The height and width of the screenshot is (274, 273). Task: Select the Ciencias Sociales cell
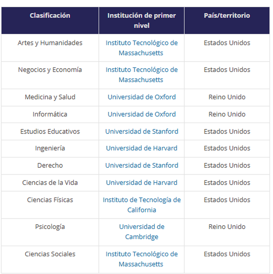click(x=50, y=254)
